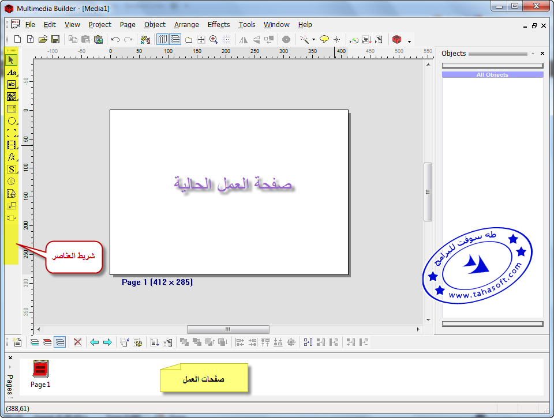Collapse the Objects panel with up arrow
This screenshot has height=418, width=554.
[533, 53]
